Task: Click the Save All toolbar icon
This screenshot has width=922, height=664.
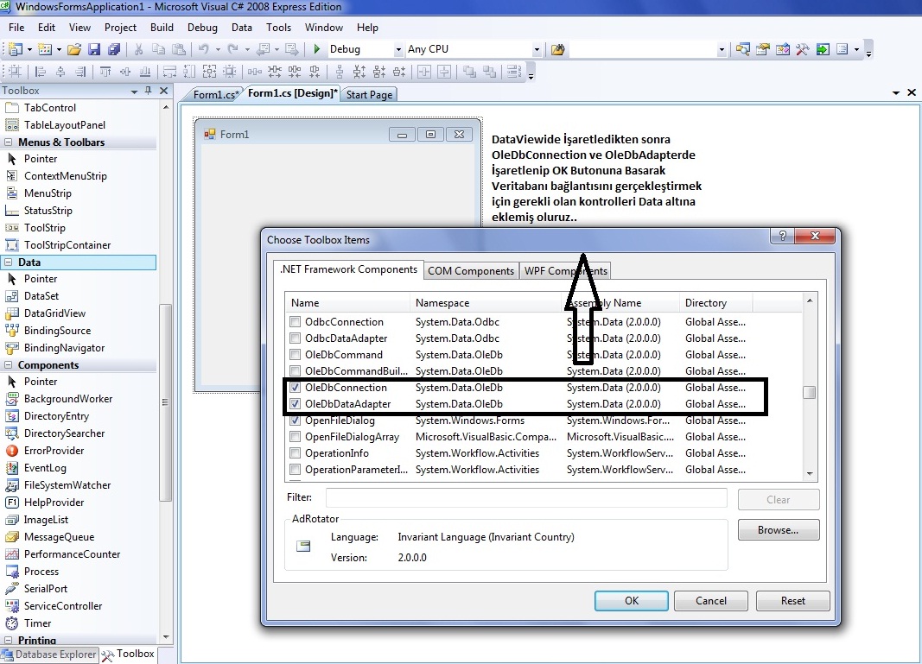Action: click(x=113, y=49)
